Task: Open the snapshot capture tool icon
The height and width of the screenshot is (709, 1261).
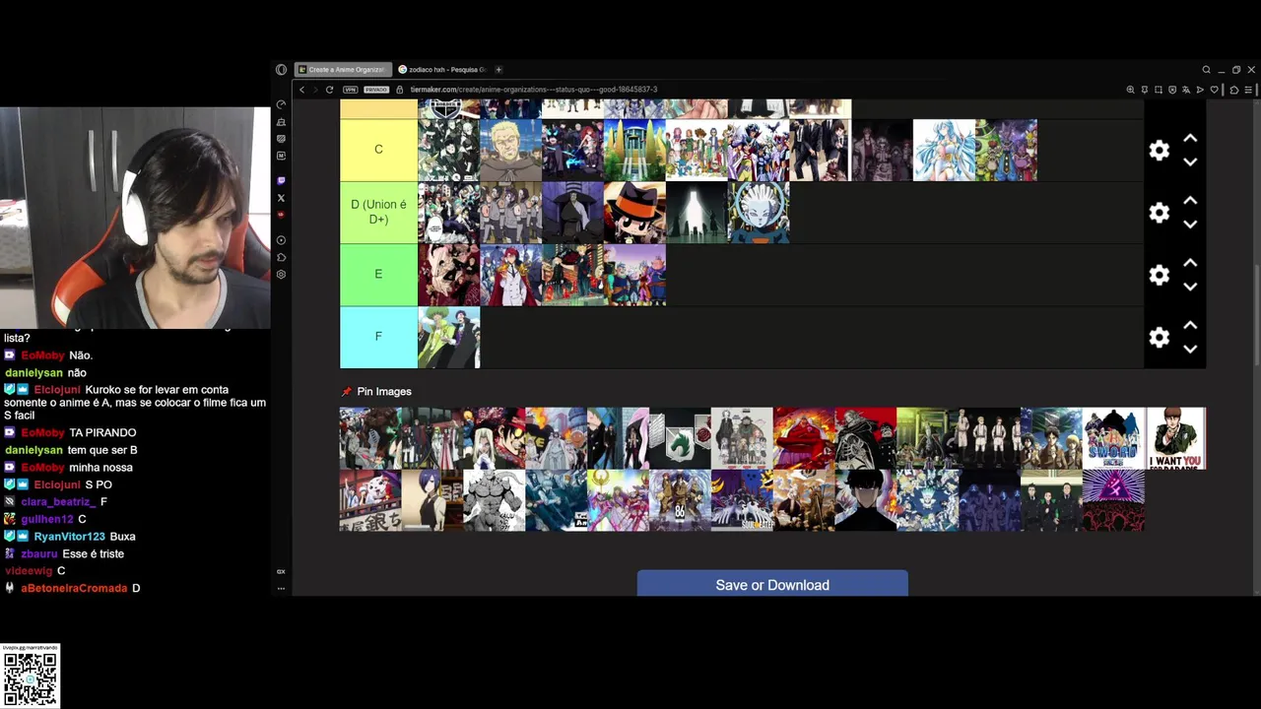Action: [x=1159, y=90]
